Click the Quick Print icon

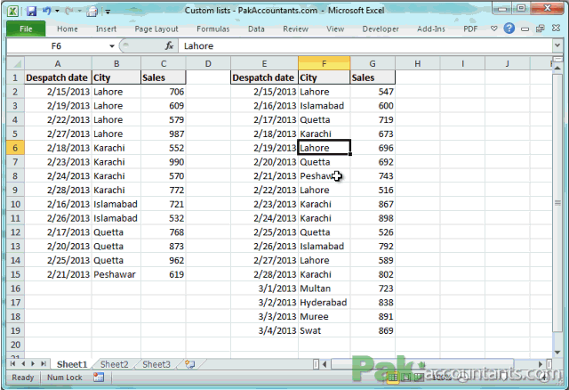[x=92, y=12]
